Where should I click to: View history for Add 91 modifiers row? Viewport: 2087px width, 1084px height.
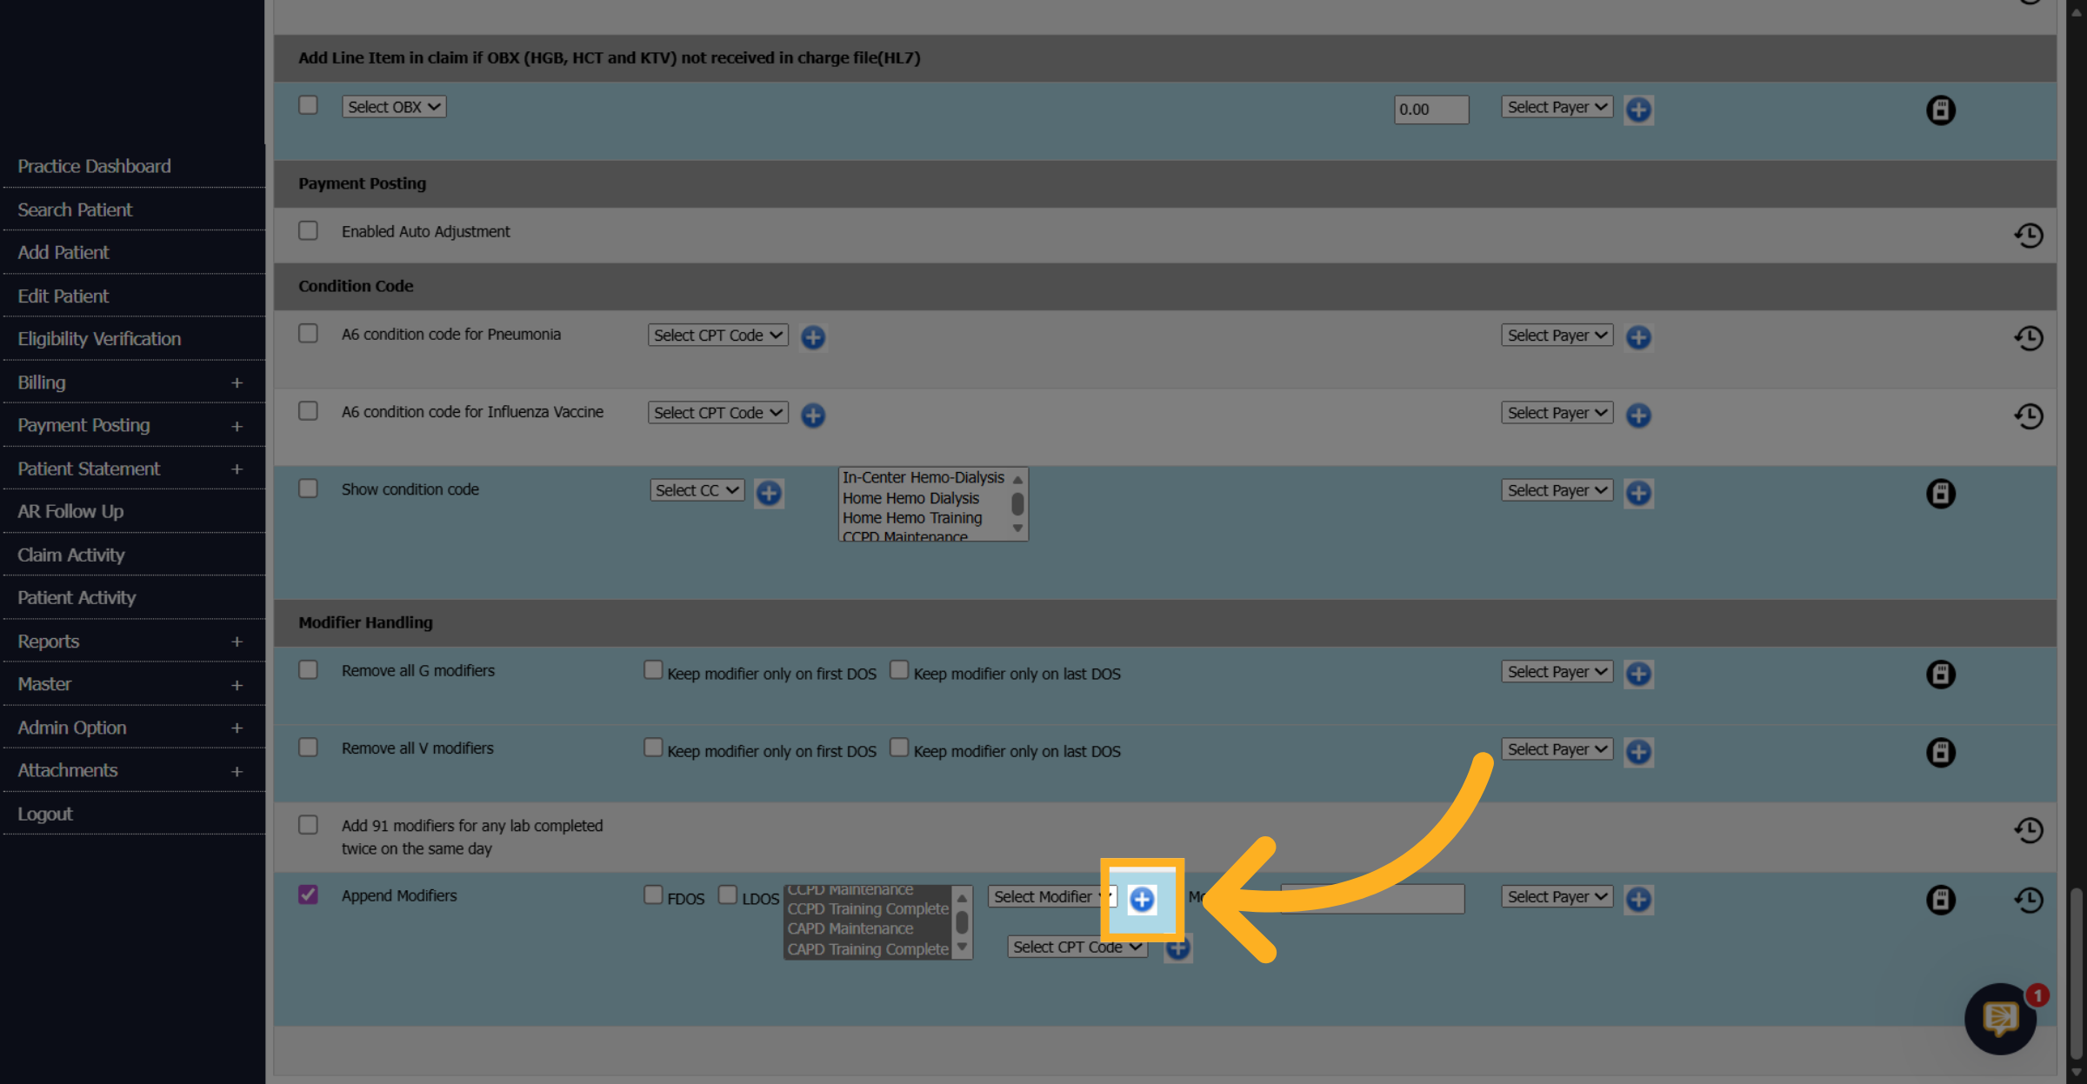coord(2028,830)
